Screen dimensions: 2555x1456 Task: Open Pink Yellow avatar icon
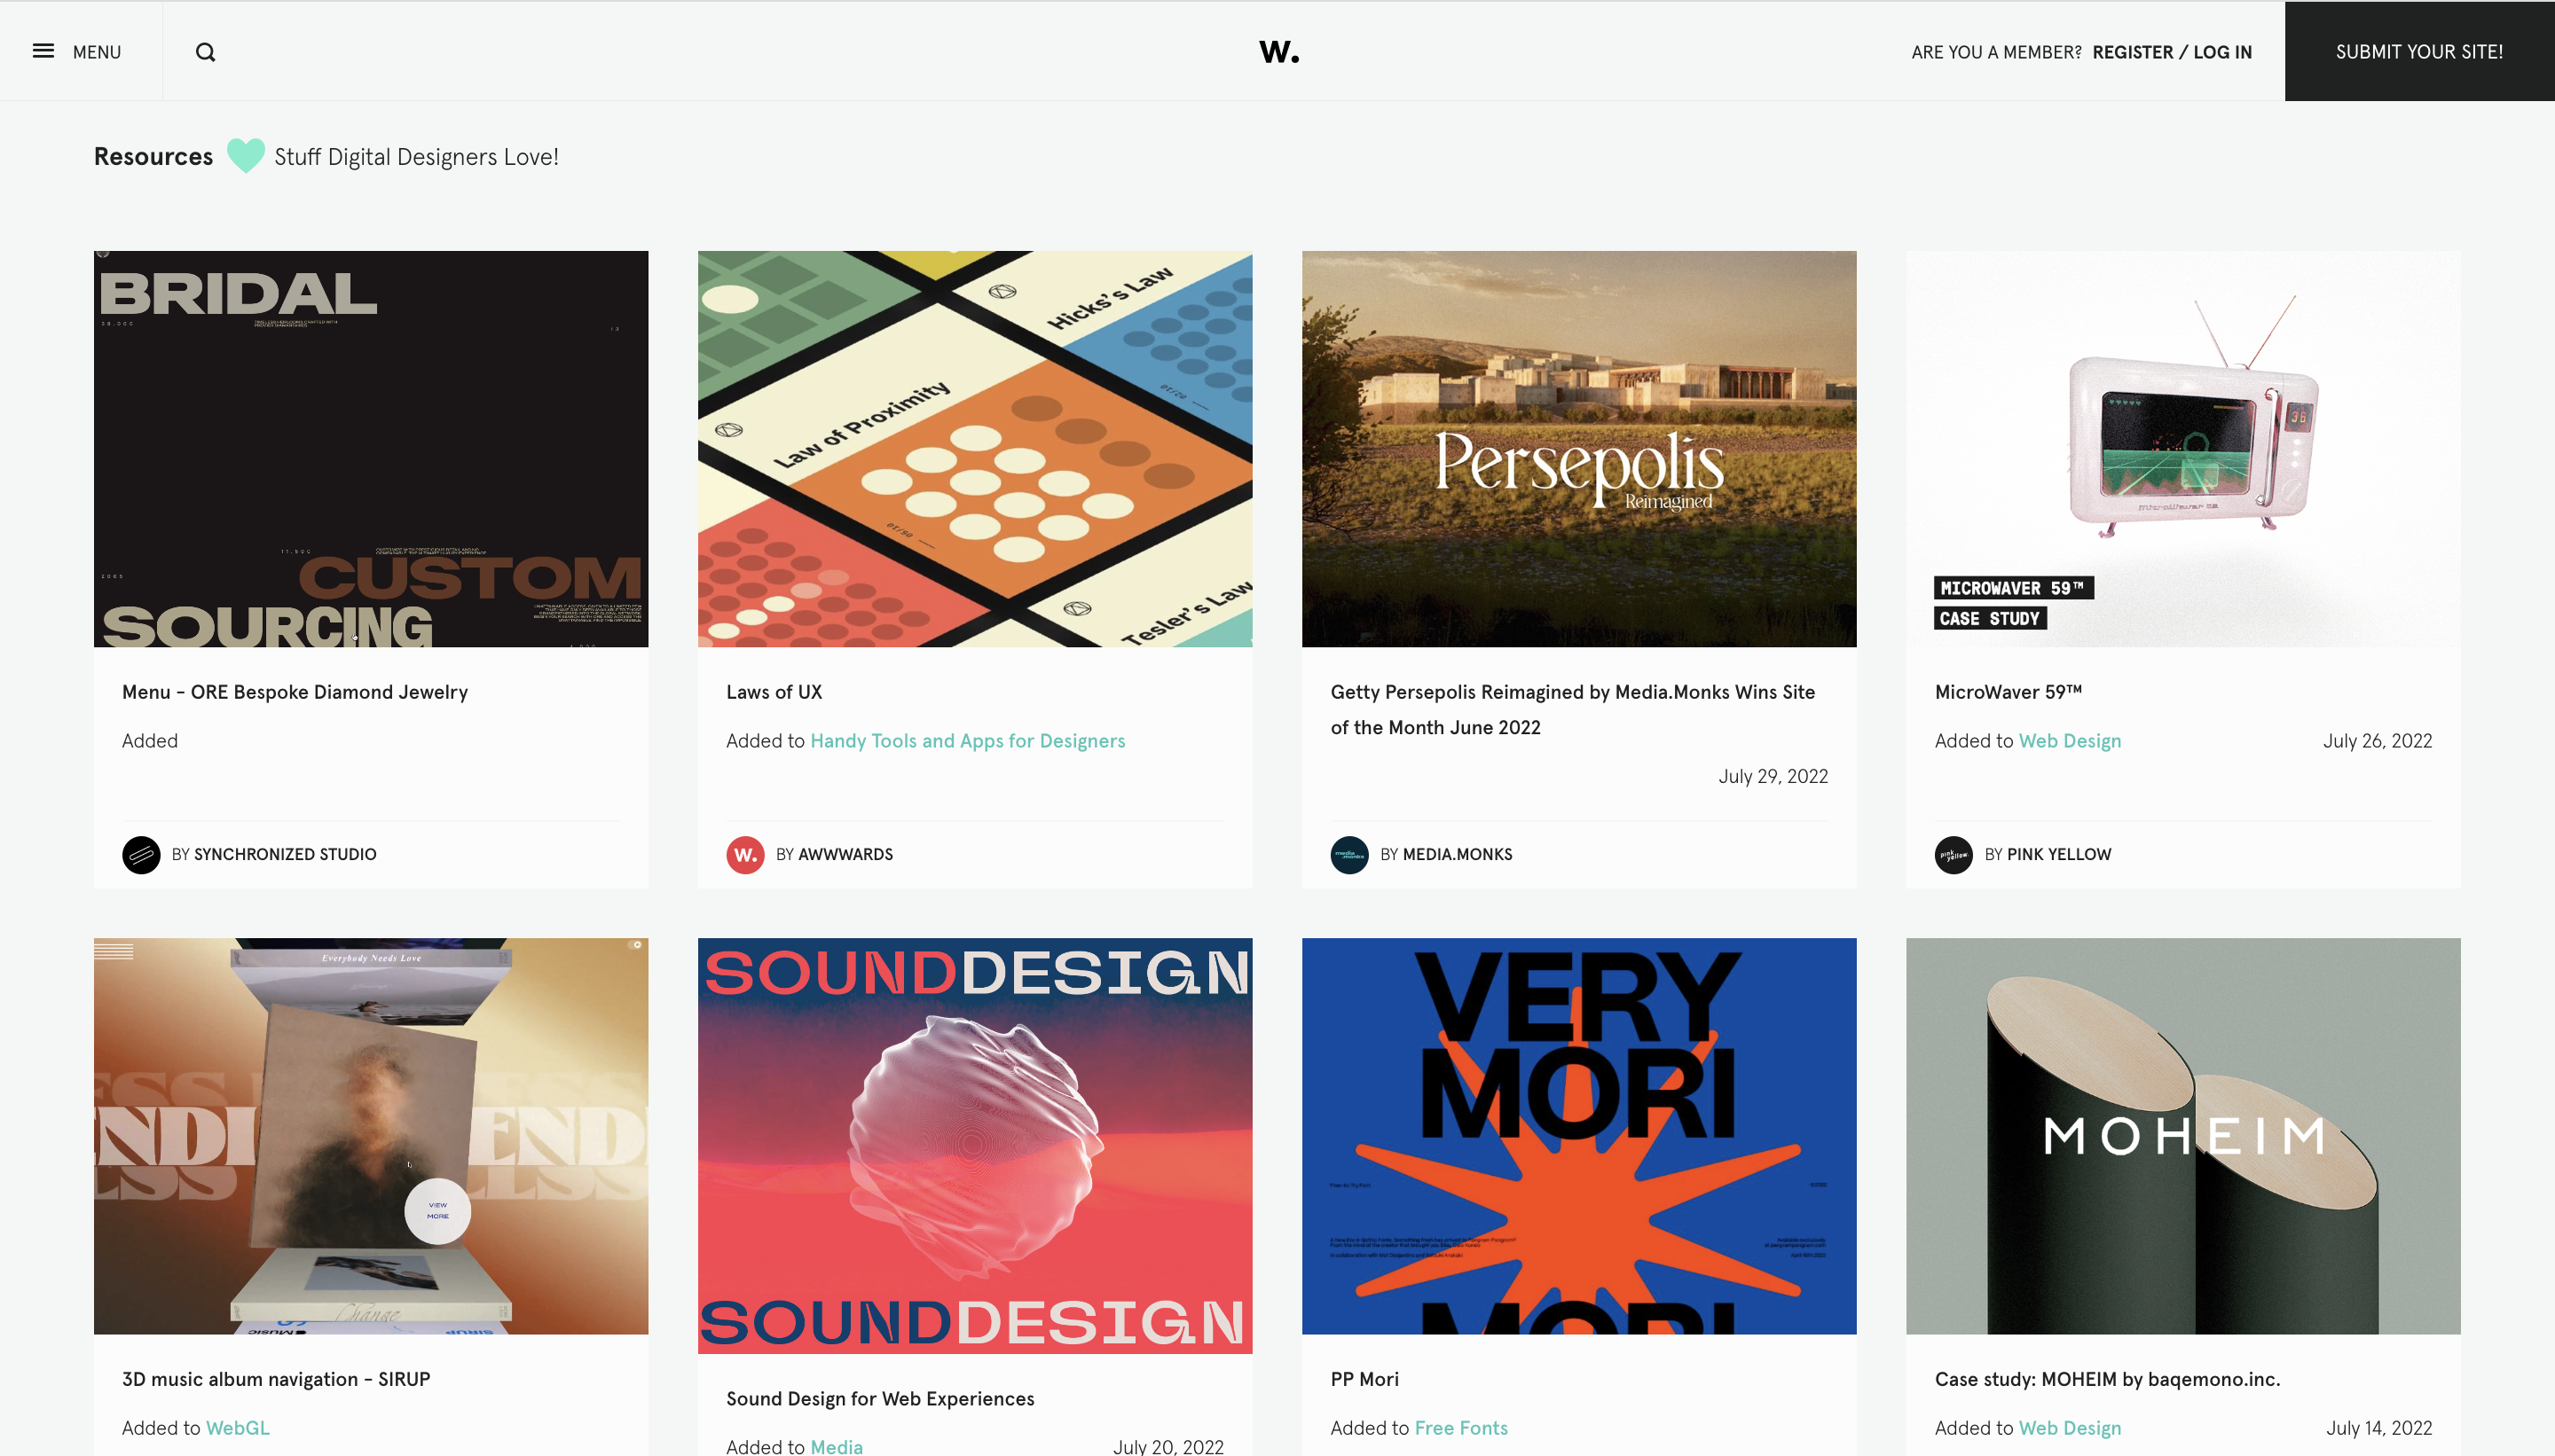coord(1954,854)
